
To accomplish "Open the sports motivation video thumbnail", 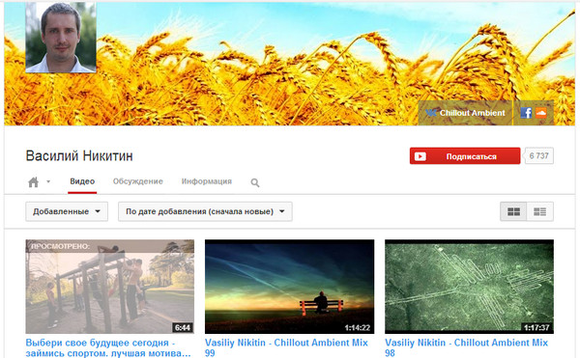I will pos(110,287).
